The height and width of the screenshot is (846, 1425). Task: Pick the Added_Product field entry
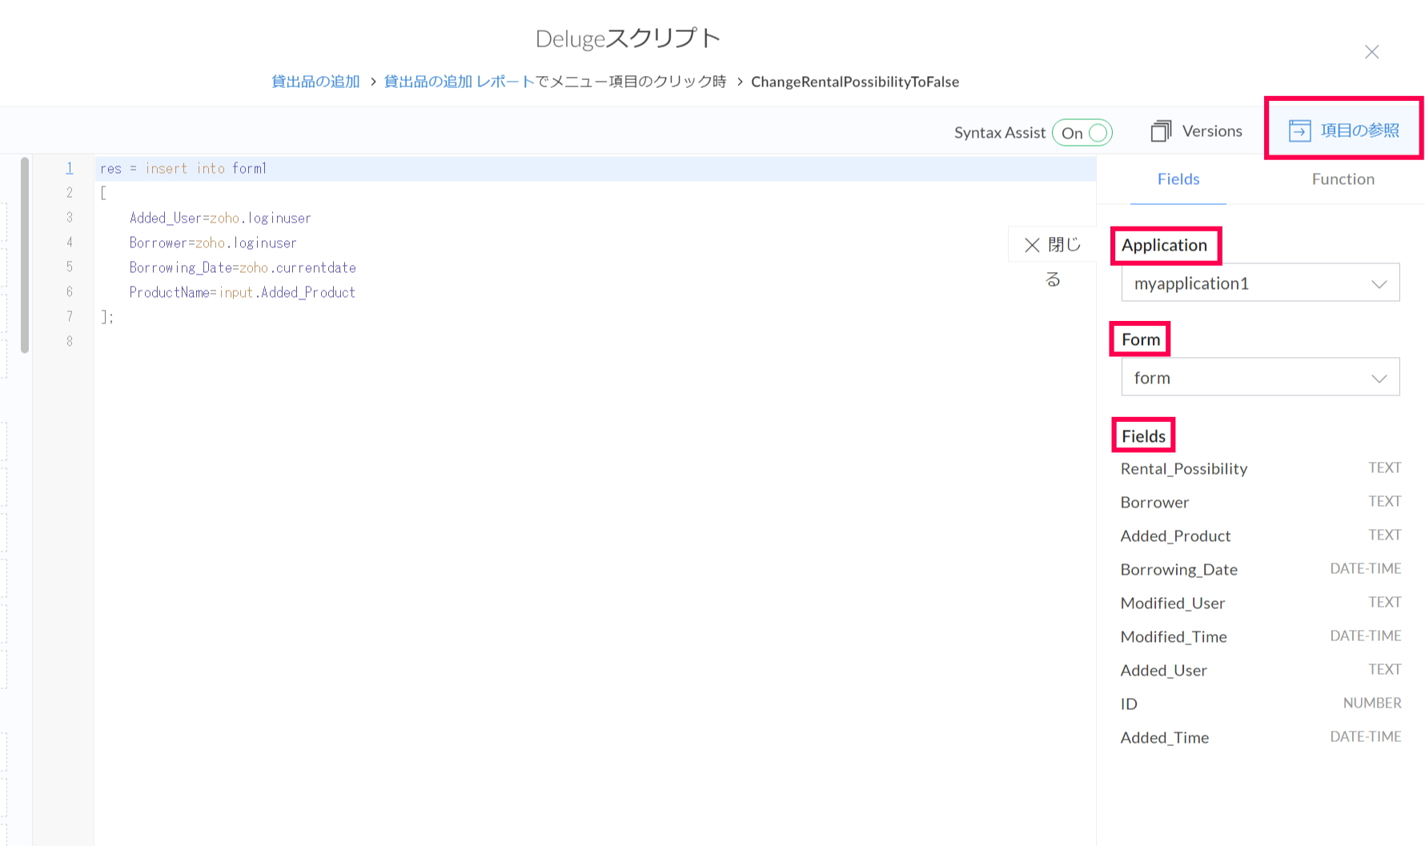(1175, 536)
